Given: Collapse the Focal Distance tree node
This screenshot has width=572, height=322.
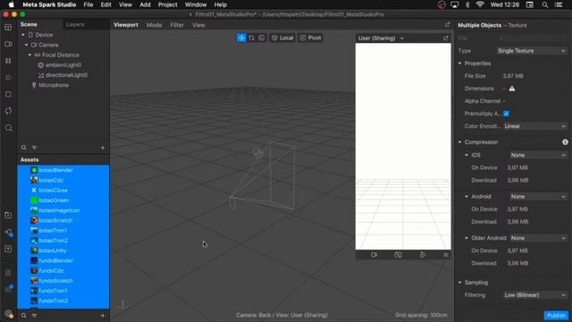Looking at the screenshot, I should tap(29, 55).
